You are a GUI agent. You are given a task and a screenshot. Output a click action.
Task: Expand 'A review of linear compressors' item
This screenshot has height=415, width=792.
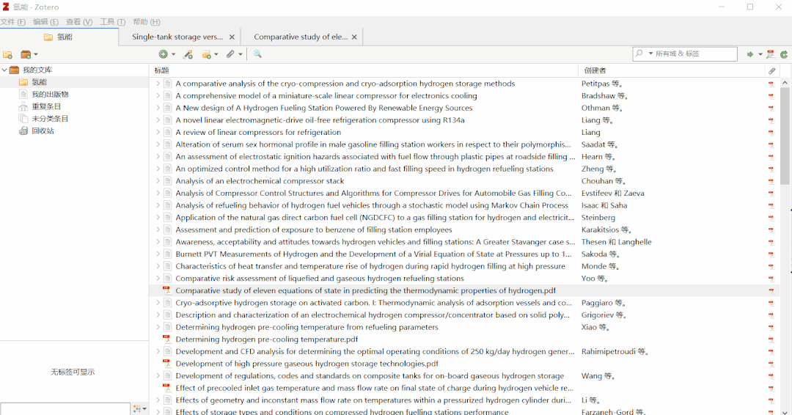pyautogui.click(x=157, y=133)
